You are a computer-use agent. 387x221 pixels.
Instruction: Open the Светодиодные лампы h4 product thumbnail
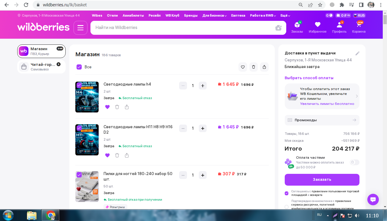point(87,97)
